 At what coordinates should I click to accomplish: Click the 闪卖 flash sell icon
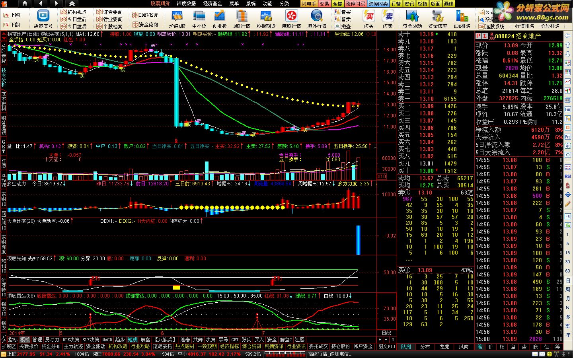[x=388, y=19]
